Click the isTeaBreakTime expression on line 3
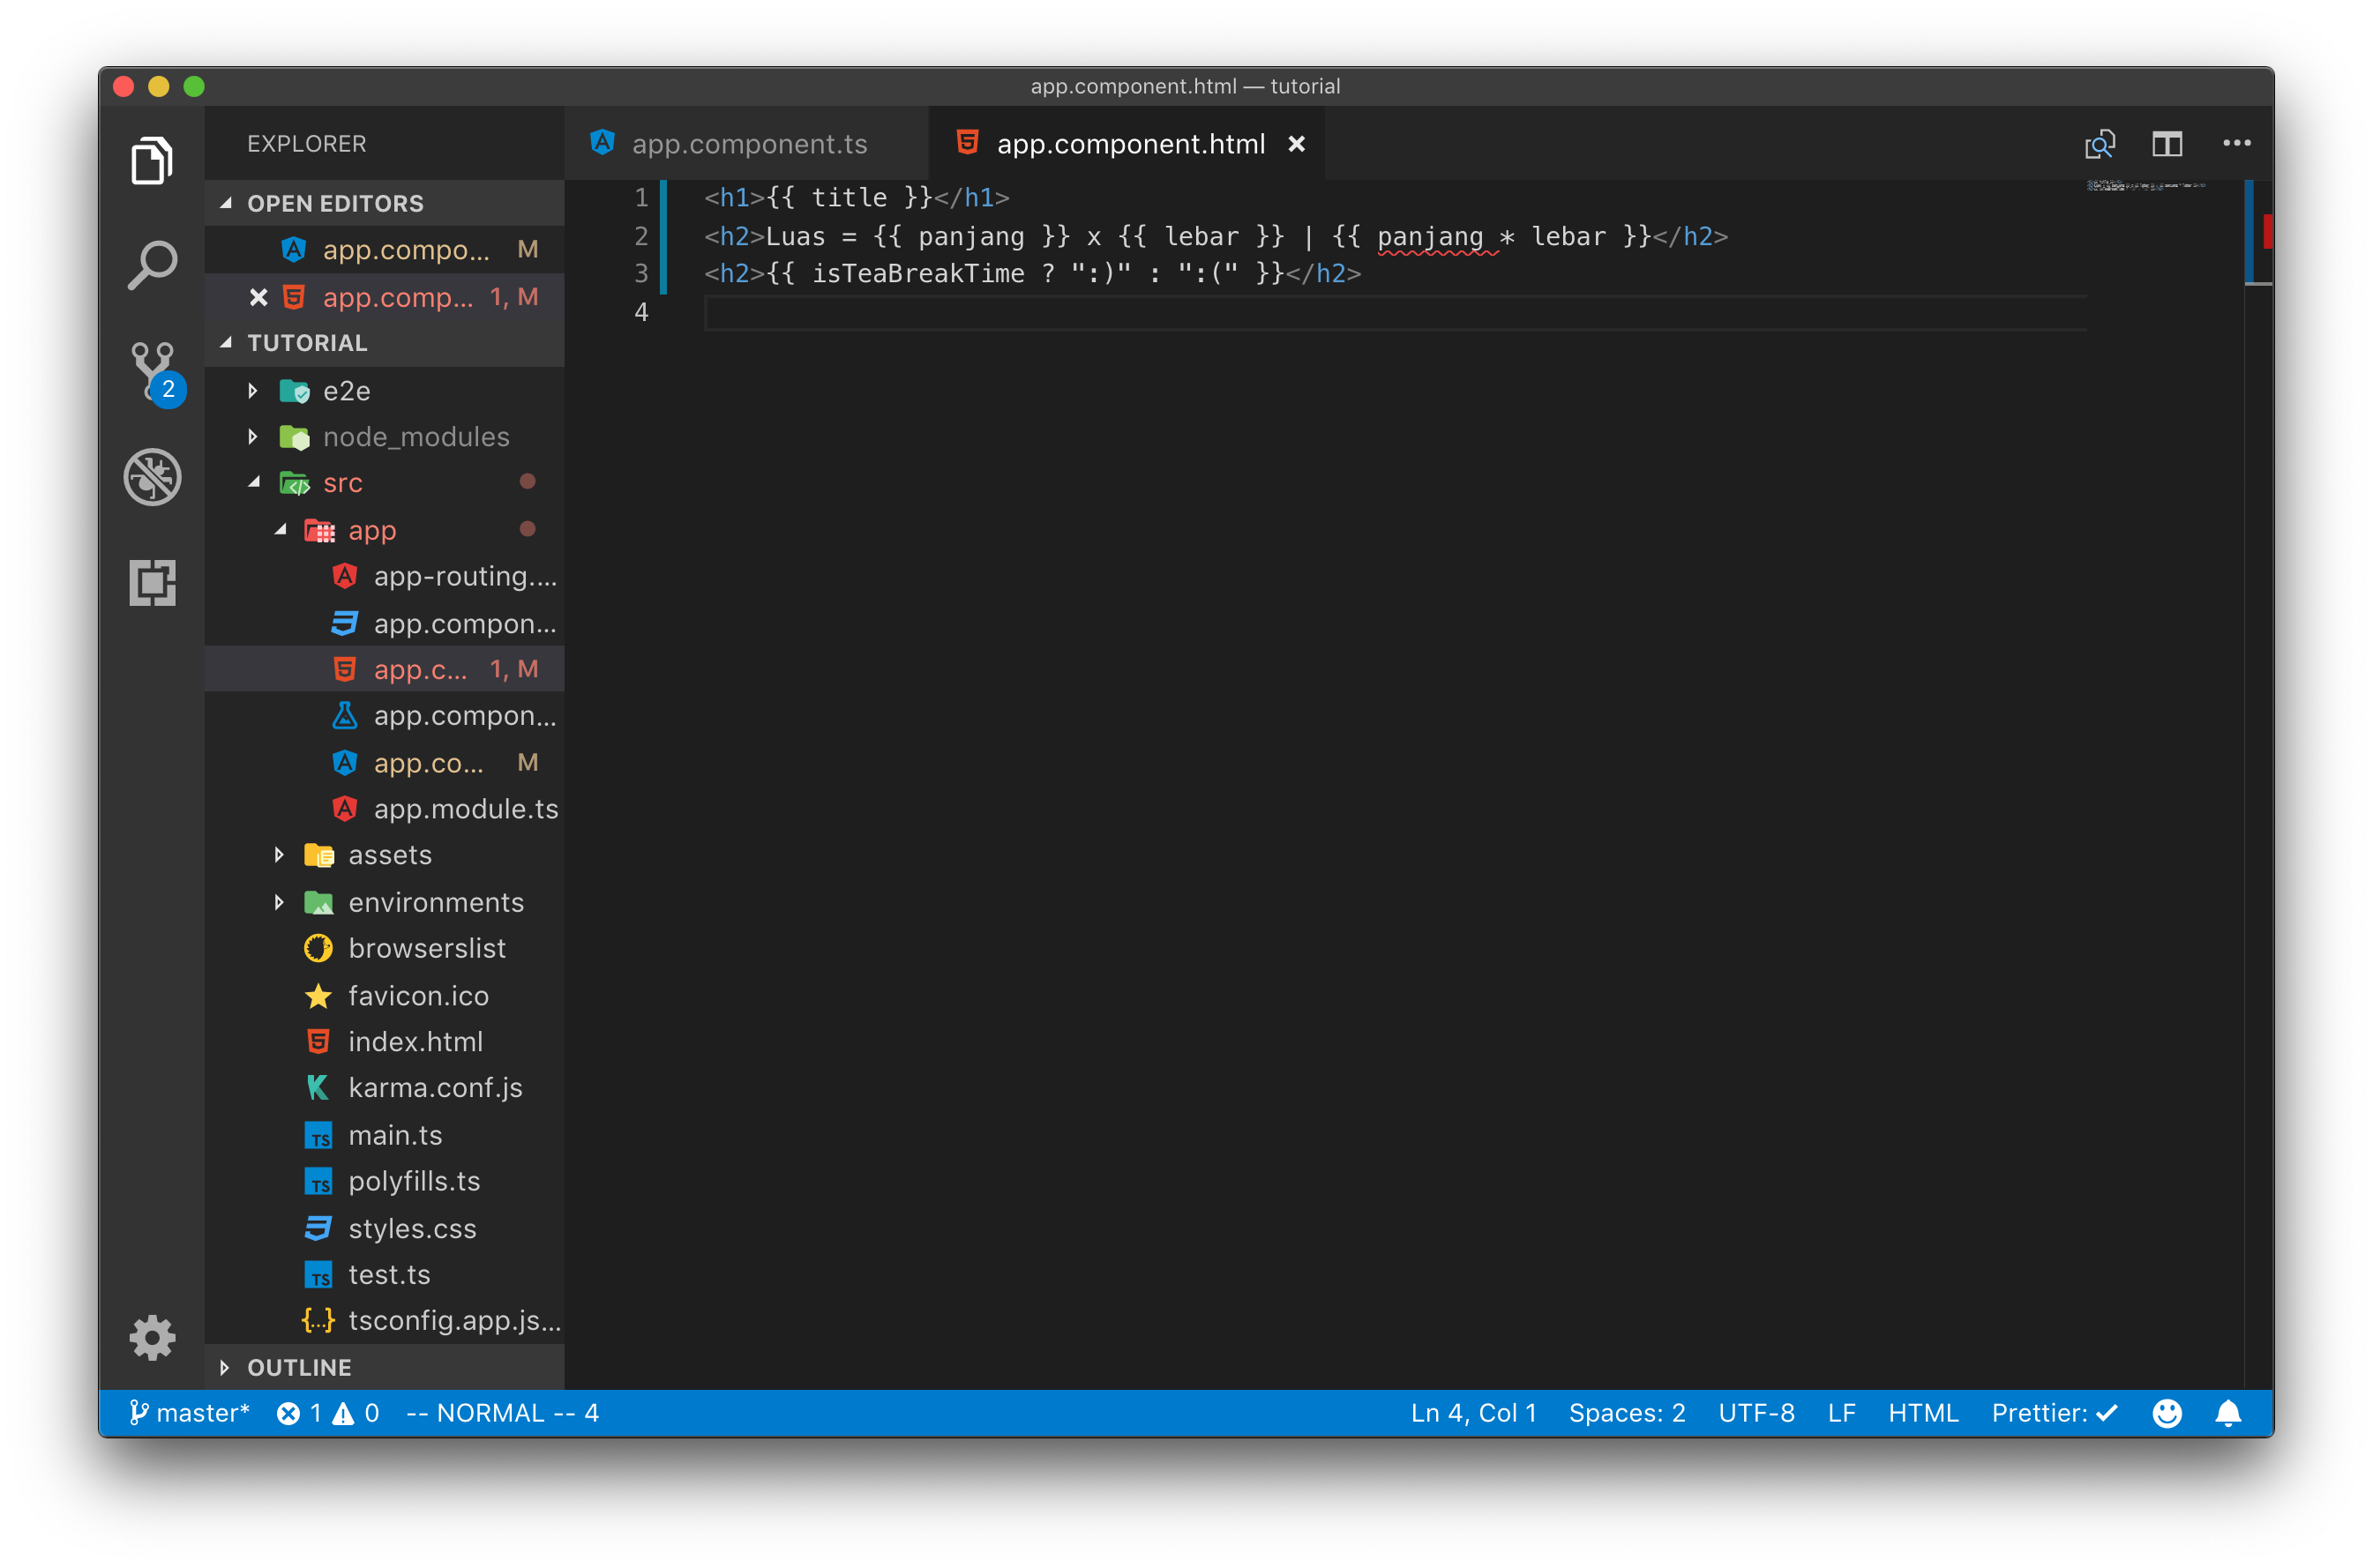Viewport: 2373px width, 1568px height. pyautogui.click(x=917, y=274)
